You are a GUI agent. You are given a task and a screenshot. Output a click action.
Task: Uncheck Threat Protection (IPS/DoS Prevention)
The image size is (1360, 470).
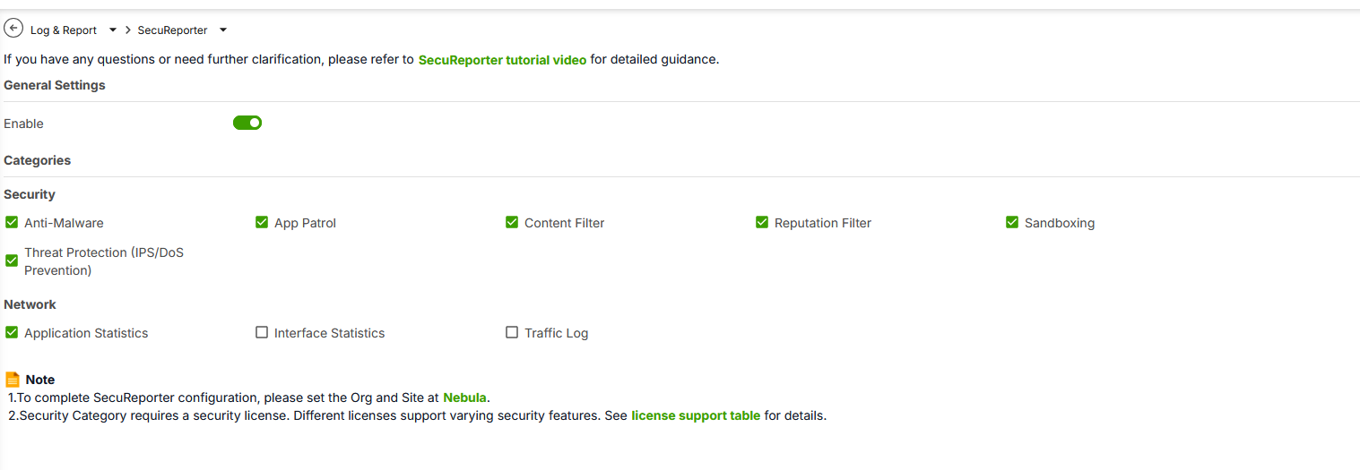click(x=12, y=261)
